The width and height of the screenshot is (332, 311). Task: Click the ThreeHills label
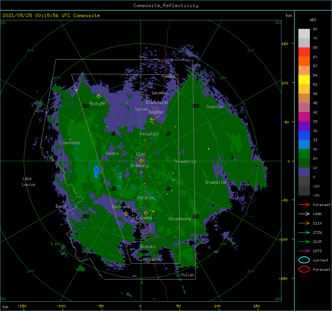185,162
